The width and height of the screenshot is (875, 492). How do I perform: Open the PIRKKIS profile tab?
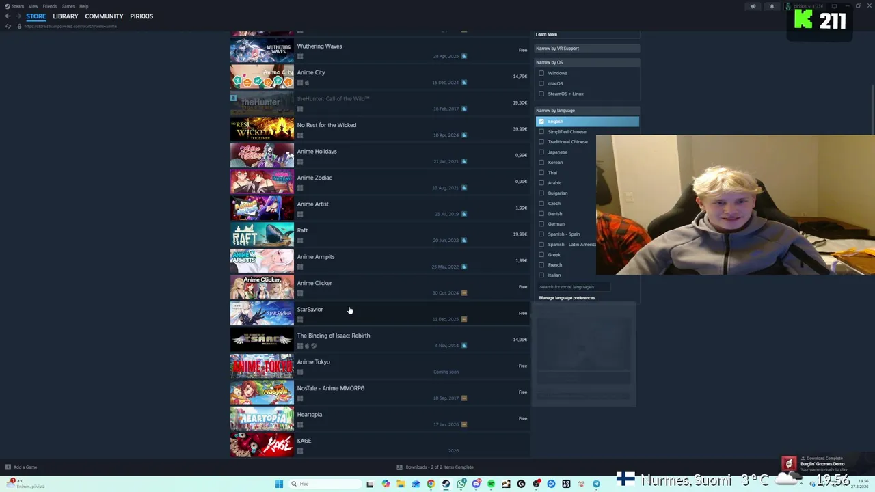142,16
